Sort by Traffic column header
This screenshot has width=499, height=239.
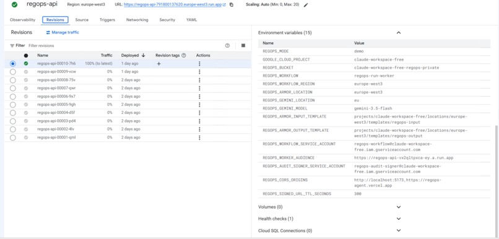[x=106, y=55]
